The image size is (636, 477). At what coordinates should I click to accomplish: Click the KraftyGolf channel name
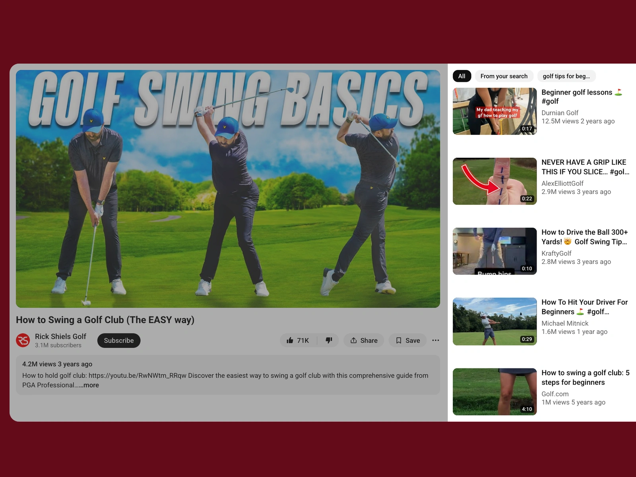(556, 253)
